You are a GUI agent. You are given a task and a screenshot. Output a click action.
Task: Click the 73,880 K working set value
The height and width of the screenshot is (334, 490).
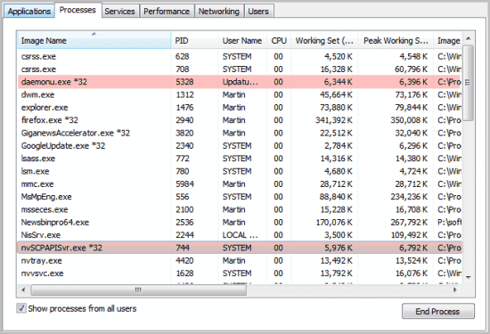pyautogui.click(x=336, y=108)
